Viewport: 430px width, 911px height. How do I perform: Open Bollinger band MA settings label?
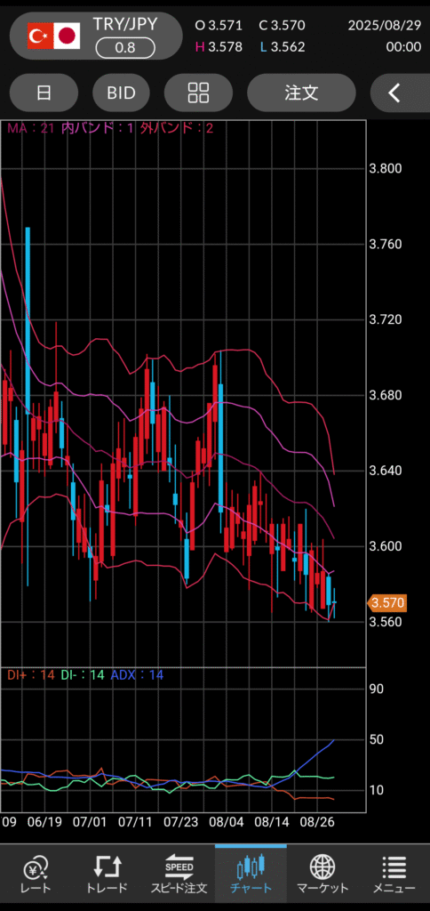110,128
